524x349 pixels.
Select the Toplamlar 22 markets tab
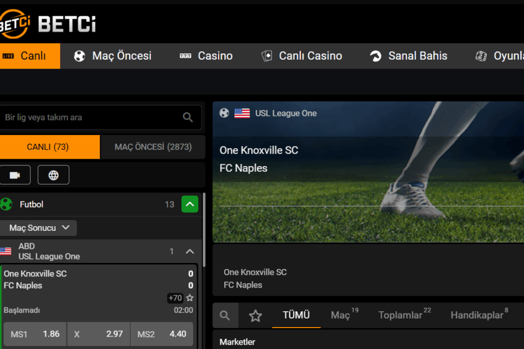coord(405,315)
